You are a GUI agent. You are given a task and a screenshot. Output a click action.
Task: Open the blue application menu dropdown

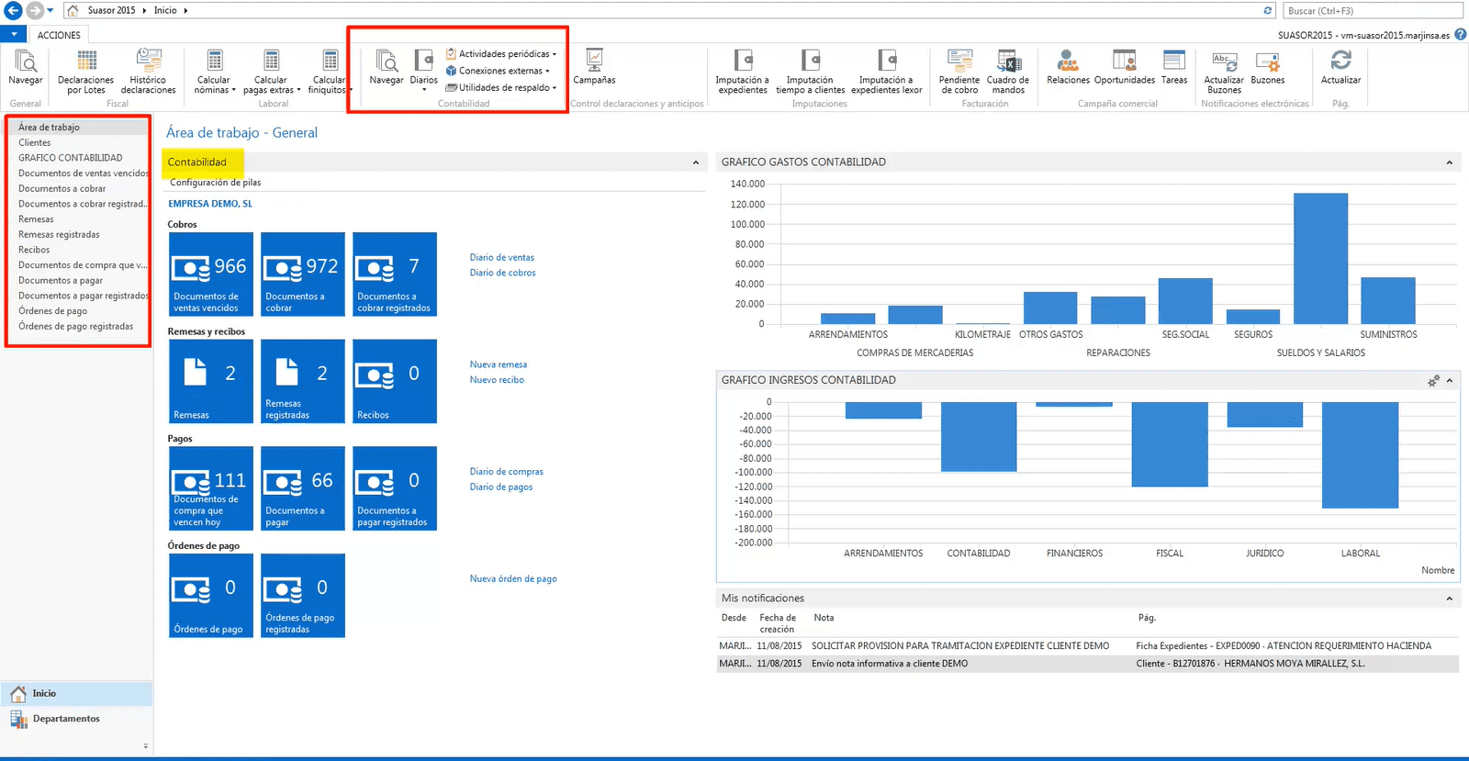(x=14, y=34)
